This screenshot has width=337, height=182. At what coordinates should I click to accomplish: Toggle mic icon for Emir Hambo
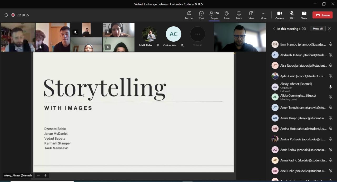330,44
